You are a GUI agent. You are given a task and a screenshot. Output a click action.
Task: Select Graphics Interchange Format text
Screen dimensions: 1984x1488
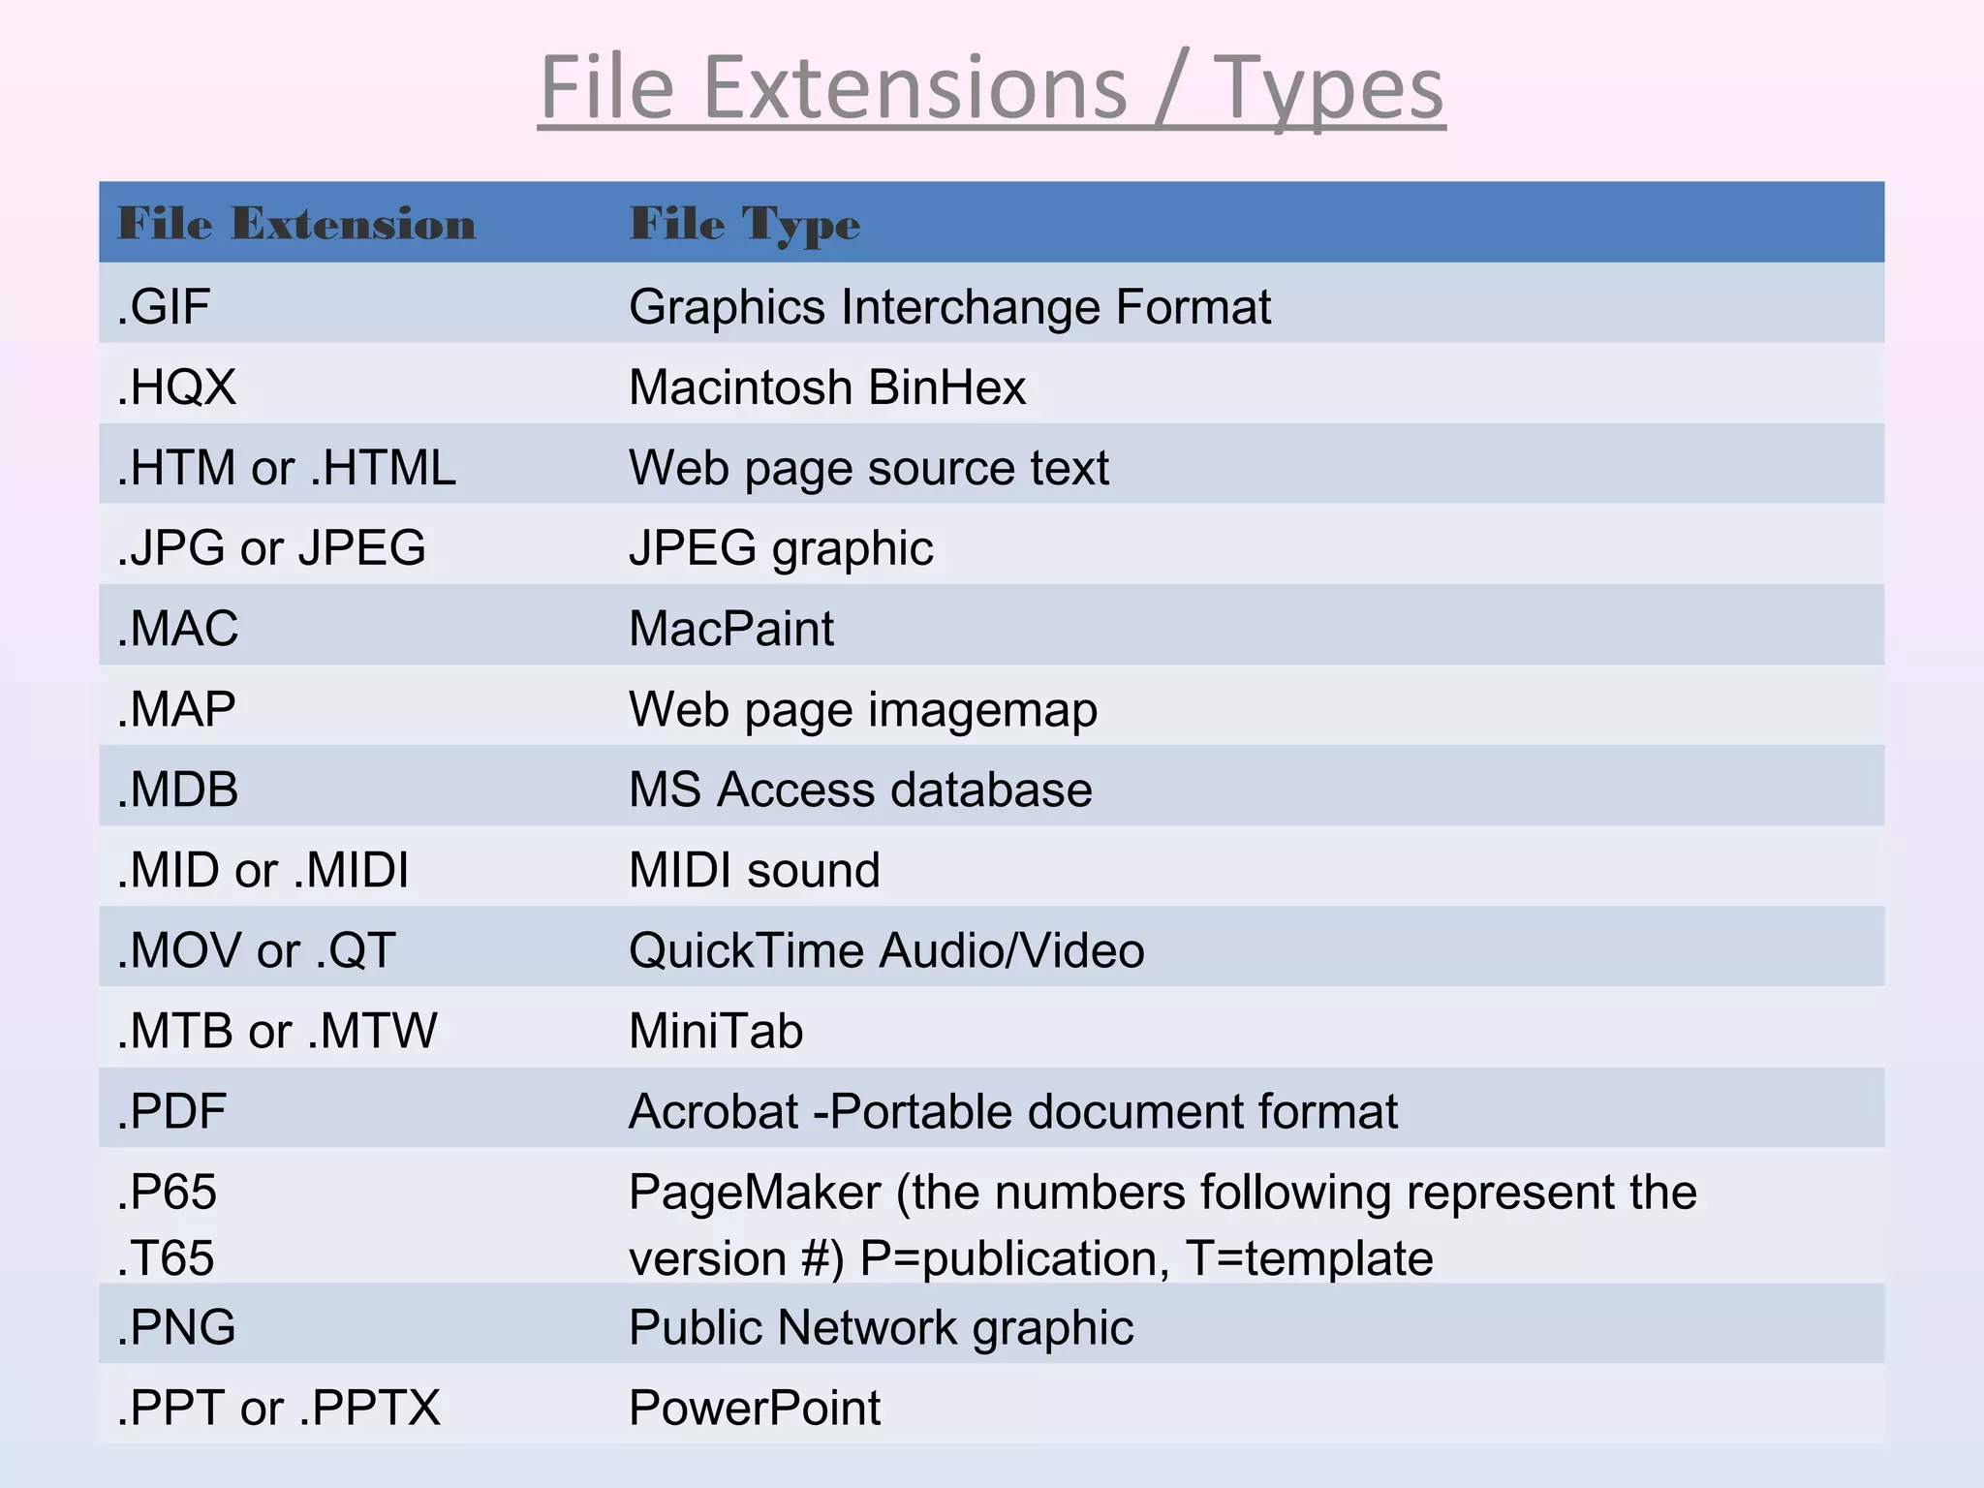pyautogui.click(x=949, y=307)
